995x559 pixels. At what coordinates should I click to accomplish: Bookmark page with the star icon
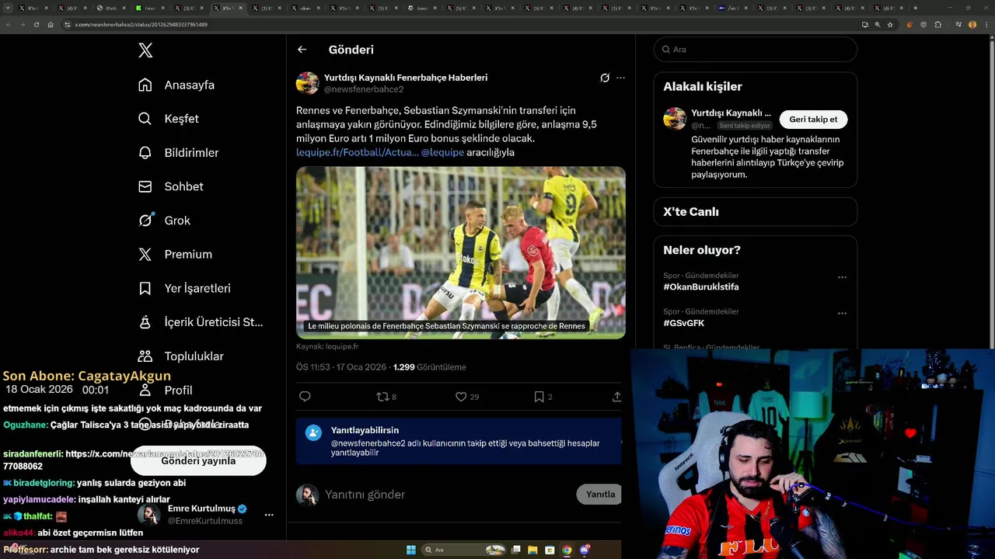pos(890,25)
